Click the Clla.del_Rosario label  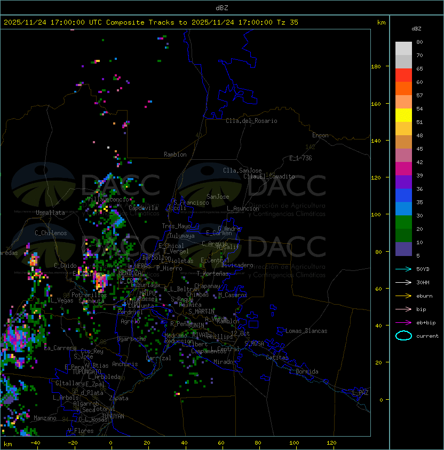pyautogui.click(x=251, y=121)
